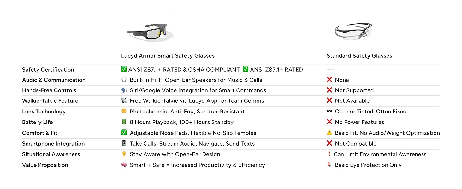Click the ear icon beside Stay Aware
The height and width of the screenshot is (189, 462).
(124, 154)
